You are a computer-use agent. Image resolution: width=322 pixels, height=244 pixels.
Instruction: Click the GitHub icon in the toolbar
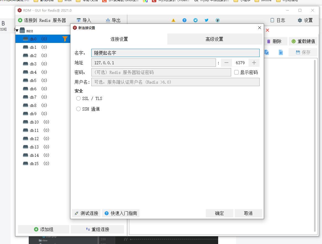218,20
